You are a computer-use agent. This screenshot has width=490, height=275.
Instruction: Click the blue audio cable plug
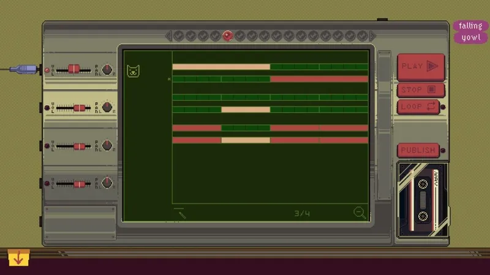click(x=24, y=69)
